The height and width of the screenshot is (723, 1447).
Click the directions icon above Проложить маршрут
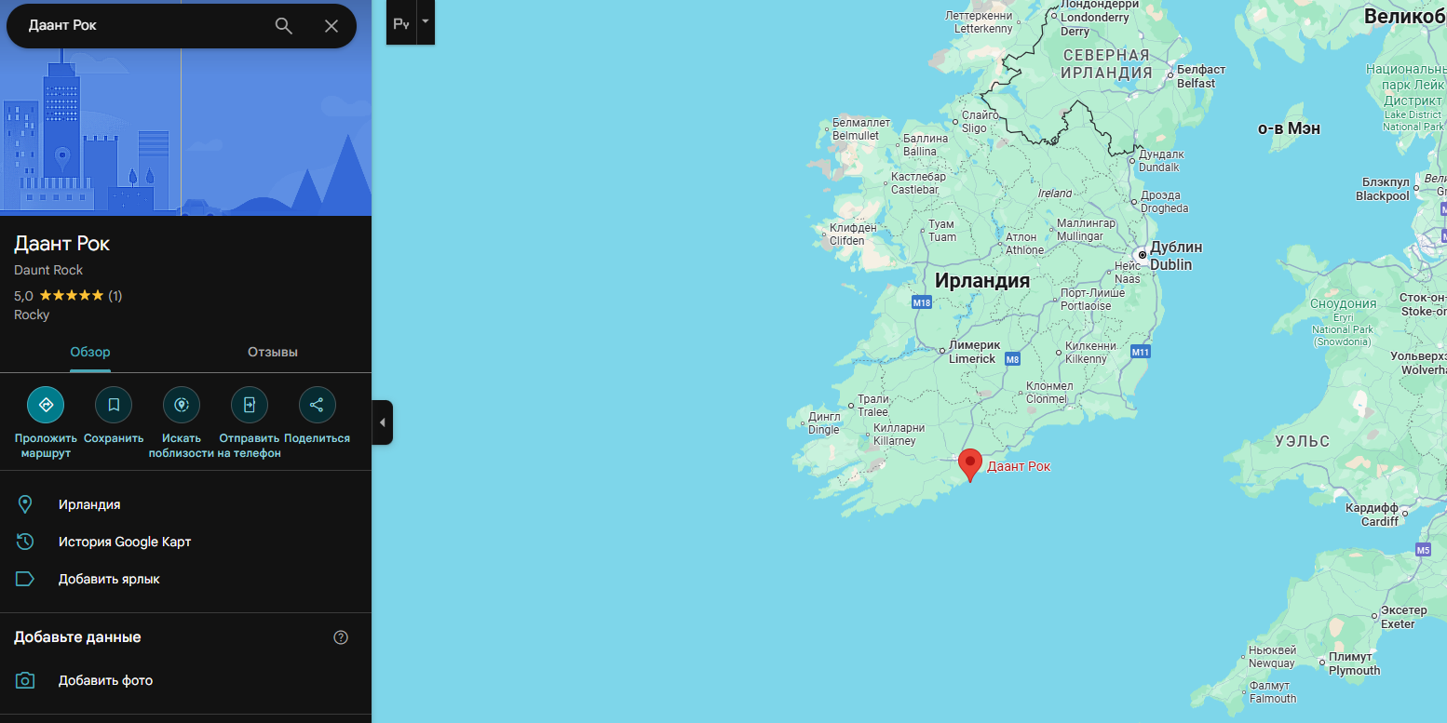click(46, 405)
